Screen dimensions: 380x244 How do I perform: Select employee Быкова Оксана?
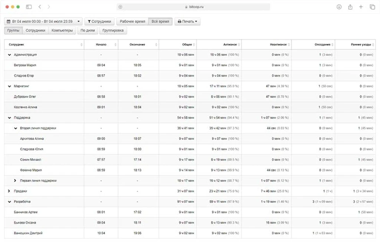25,223
